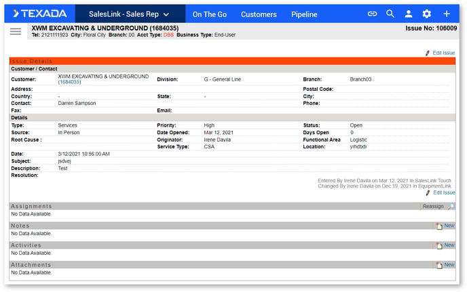
Task: Click Functional Area value Logistic
Action: pyautogui.click(x=358, y=140)
